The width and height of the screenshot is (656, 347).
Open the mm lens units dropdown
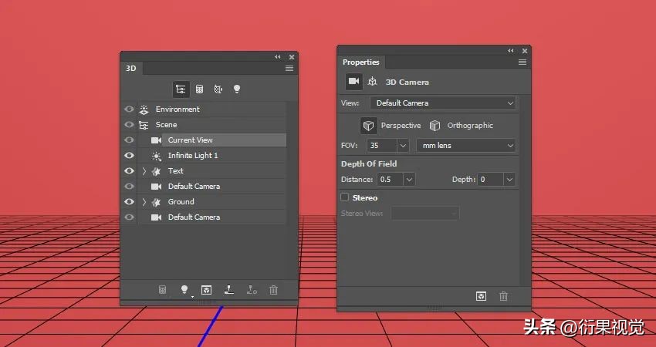(x=466, y=146)
